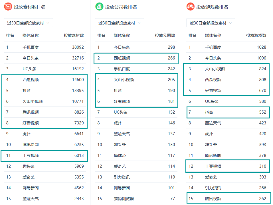Click 腾讯视频 in the 投放游戏数 ranking

(213, 199)
